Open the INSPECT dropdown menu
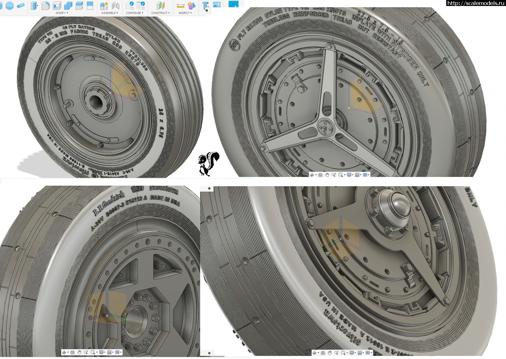This screenshot has width=506, height=359. coord(185,13)
